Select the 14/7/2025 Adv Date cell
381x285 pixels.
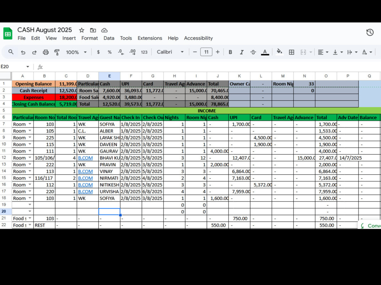pos(348,158)
